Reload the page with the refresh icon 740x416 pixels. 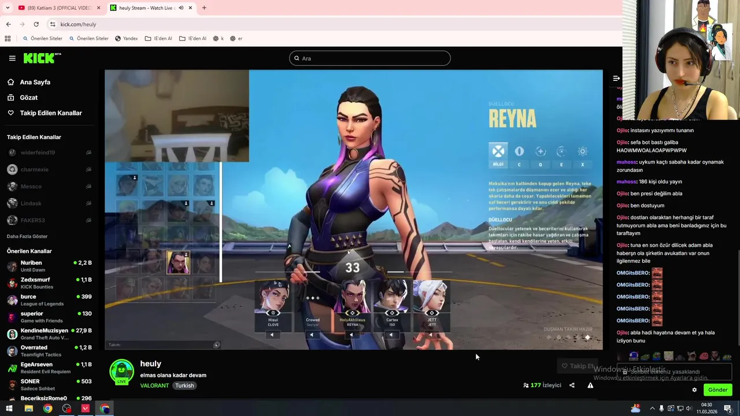pyautogui.click(x=36, y=24)
